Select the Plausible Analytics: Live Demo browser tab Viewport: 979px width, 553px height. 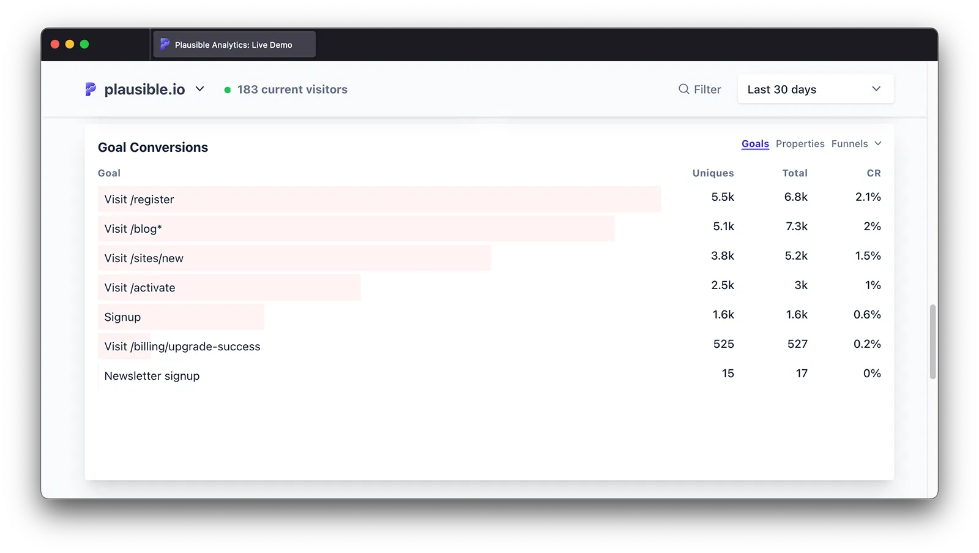point(234,45)
